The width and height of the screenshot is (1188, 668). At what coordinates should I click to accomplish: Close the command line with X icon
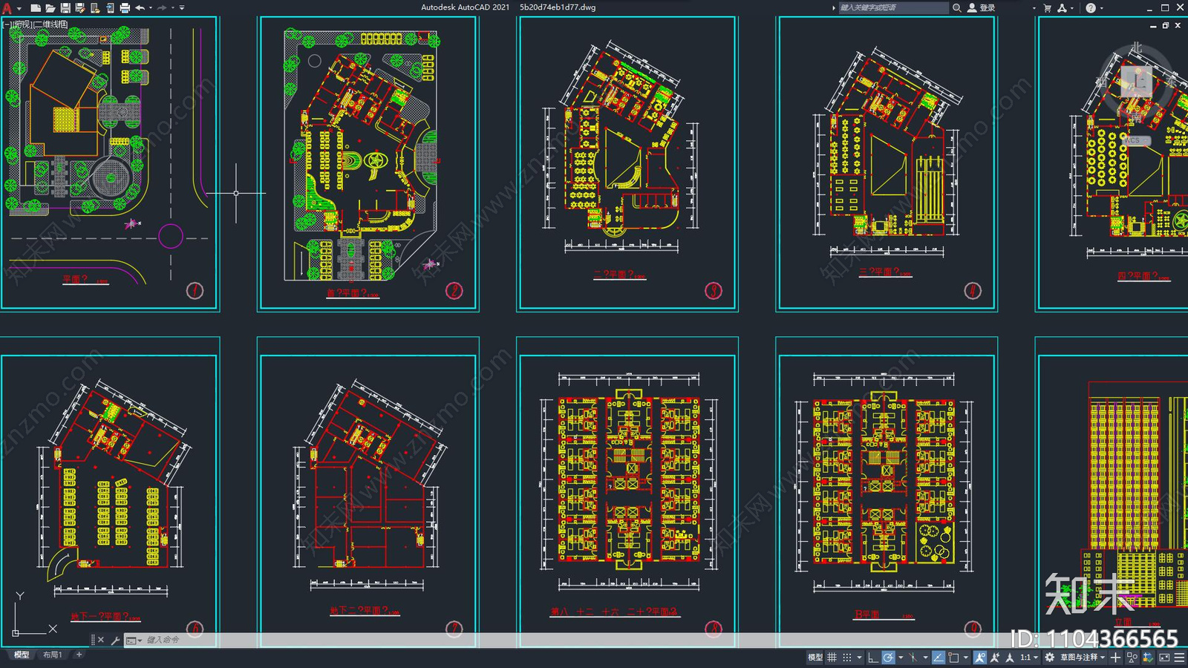pyautogui.click(x=101, y=640)
